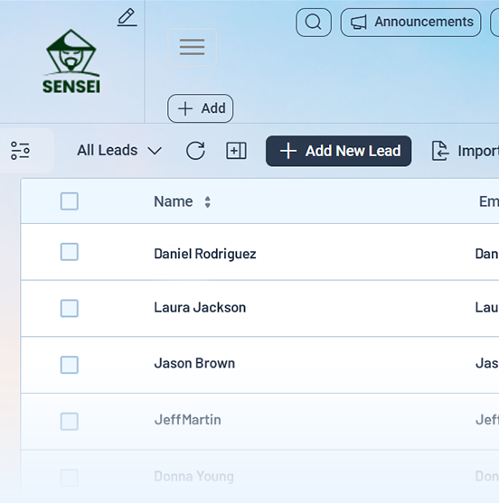This screenshot has width=499, height=503.
Task: Click the Add button with plus
Action: coord(201,108)
